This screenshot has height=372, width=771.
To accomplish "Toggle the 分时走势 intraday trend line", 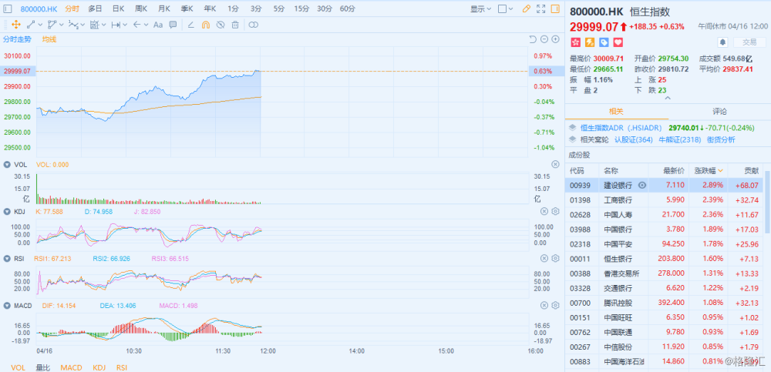I will 17,39.
